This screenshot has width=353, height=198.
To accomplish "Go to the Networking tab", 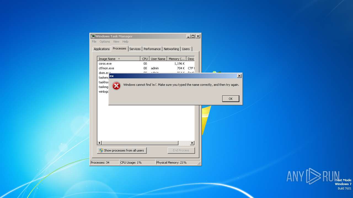I will pos(171,49).
